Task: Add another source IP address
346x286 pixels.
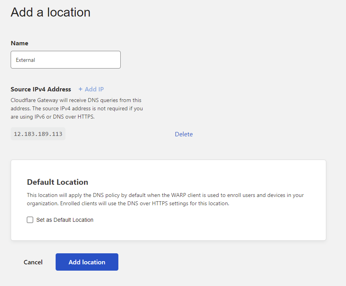Action: point(91,89)
